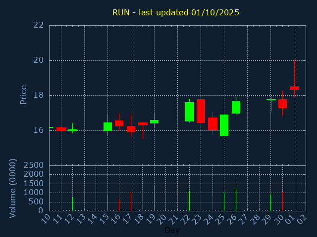Viewport: 317px width, 237px height.
Task: Click the green volume bar on day 26
Action: point(236,199)
